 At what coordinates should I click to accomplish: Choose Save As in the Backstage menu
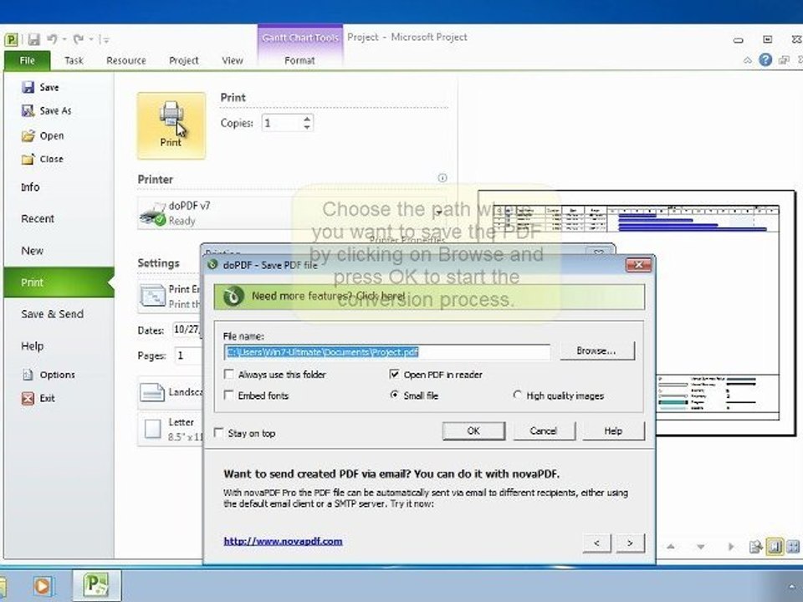pos(47,110)
